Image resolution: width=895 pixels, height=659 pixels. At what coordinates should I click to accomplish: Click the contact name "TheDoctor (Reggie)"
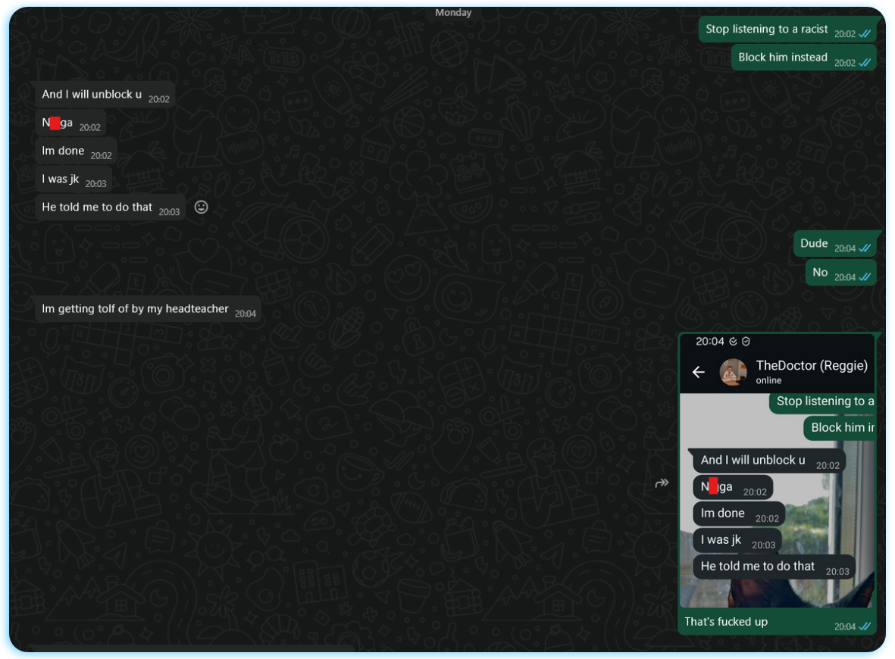812,365
